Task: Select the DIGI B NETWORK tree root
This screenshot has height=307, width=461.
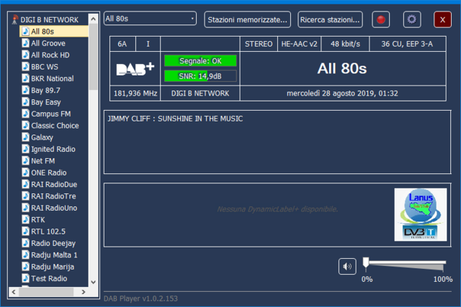Action: point(49,19)
